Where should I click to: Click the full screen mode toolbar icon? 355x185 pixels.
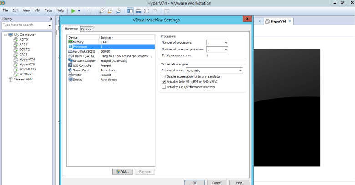[x=147, y=10]
